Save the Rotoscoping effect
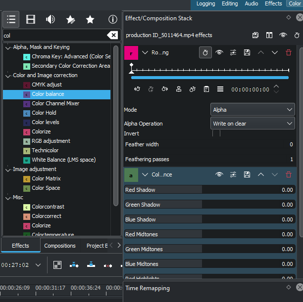The height and width of the screenshot is (302, 303). pos(247,52)
